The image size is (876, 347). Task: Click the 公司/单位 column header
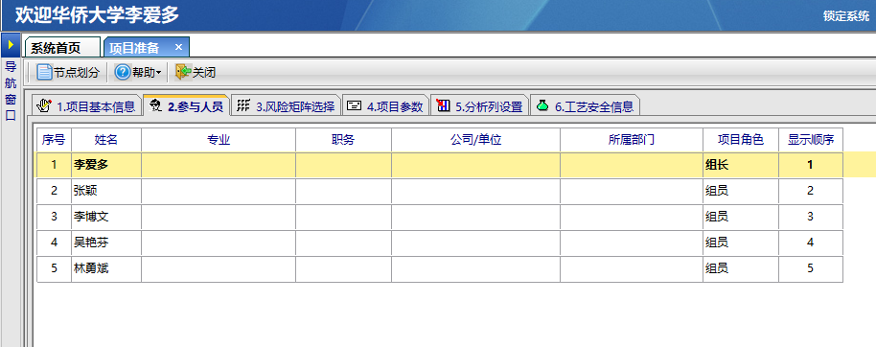(x=475, y=140)
